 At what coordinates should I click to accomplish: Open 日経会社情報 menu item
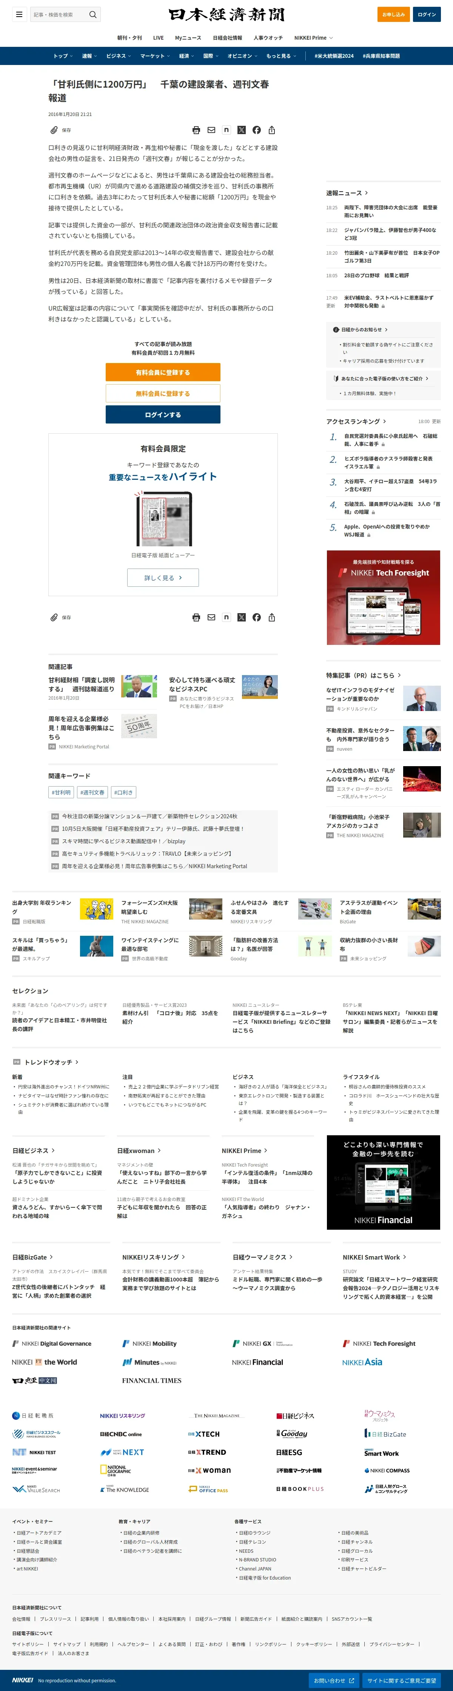pyautogui.click(x=228, y=38)
